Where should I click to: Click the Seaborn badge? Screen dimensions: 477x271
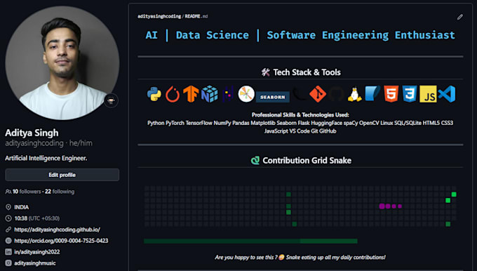pos(273,97)
